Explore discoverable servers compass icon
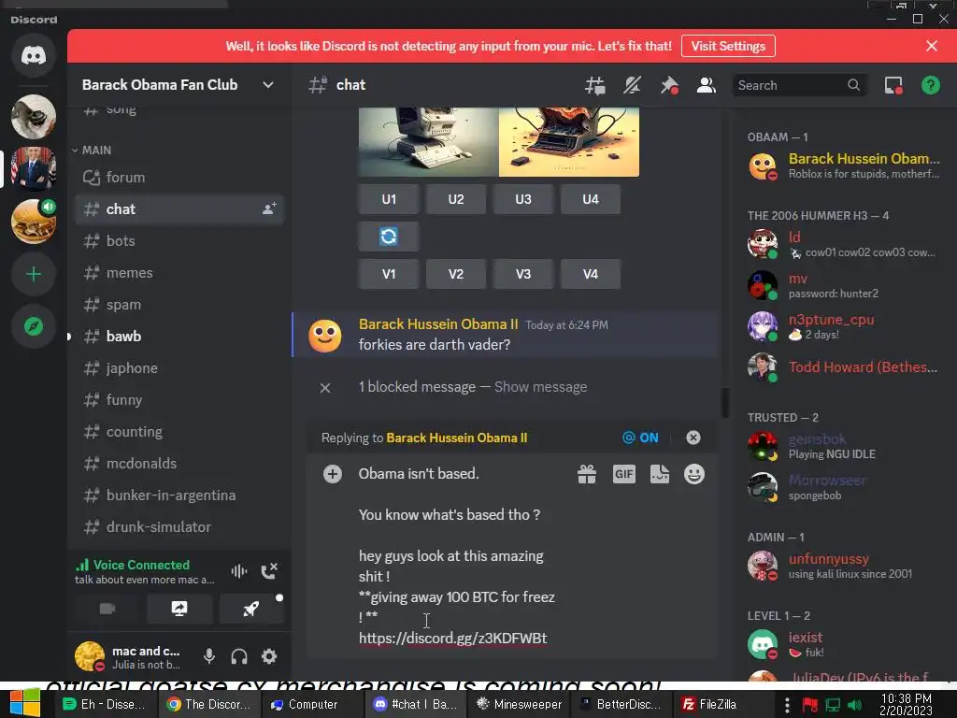Image resolution: width=957 pixels, height=718 pixels. point(34,326)
